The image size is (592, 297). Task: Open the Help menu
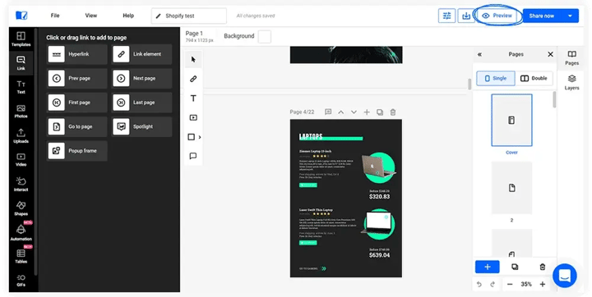click(x=128, y=16)
